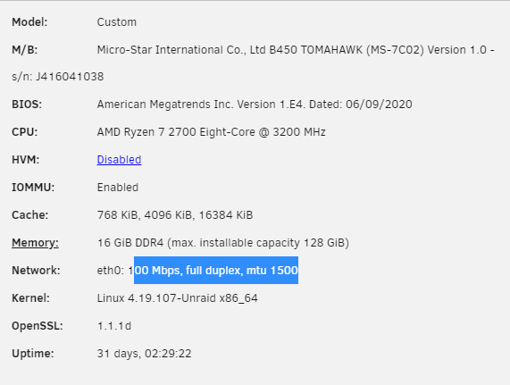Image resolution: width=510 pixels, height=385 pixels.
Task: Click the HVM label
Action: coord(25,160)
